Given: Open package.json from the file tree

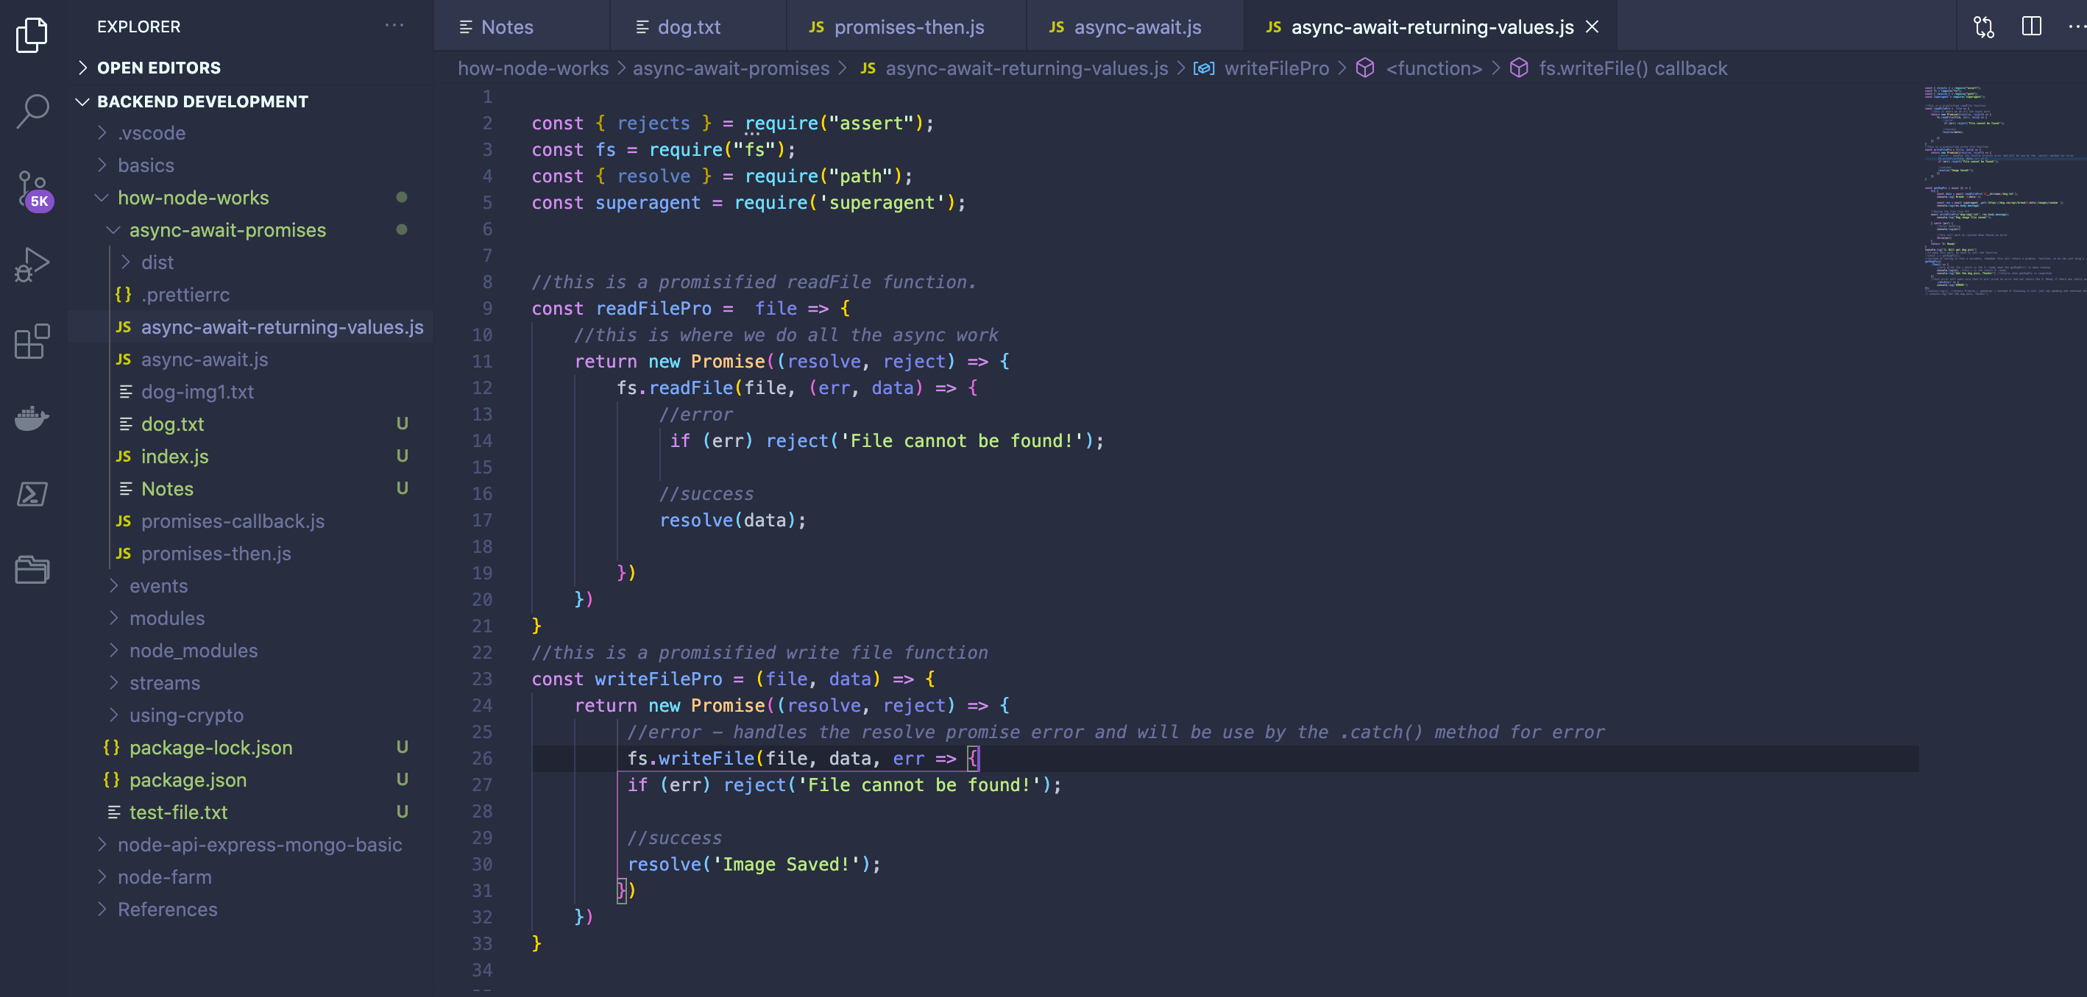Looking at the screenshot, I should coord(188,779).
